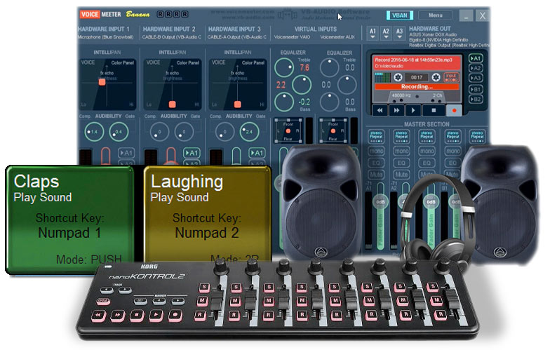Toggle A1 routing on Hardware Input 1 strip
This screenshot has height=350, width=550.
click(x=126, y=153)
